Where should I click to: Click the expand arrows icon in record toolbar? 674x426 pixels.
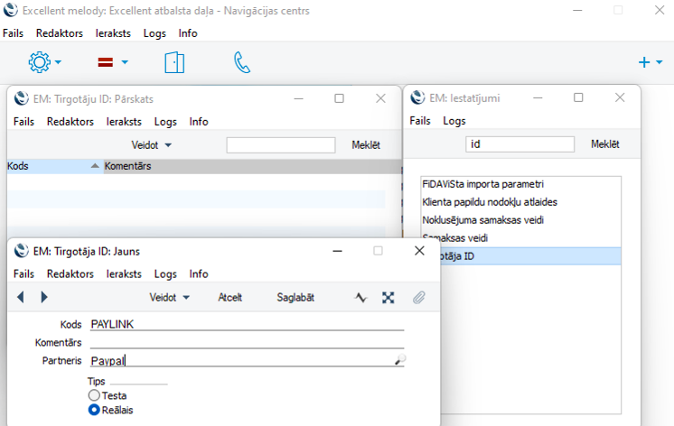388,297
